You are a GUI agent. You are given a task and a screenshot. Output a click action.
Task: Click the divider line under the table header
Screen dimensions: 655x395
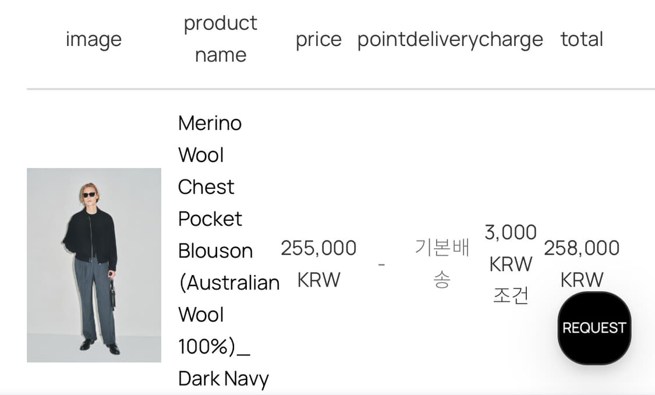(x=341, y=89)
